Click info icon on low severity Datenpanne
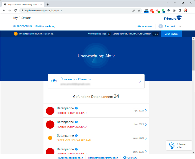The width and height of the screenshot is (195, 159). 76,136
